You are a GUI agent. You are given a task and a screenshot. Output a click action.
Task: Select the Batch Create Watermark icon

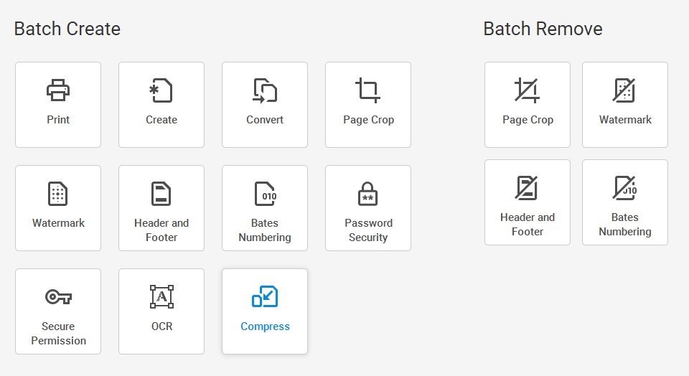coord(58,194)
